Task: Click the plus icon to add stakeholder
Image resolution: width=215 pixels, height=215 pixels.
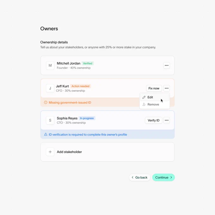Action: (50, 152)
